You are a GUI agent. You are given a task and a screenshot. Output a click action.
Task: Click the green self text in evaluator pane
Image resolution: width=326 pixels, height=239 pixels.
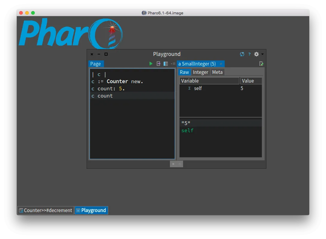[187, 130]
